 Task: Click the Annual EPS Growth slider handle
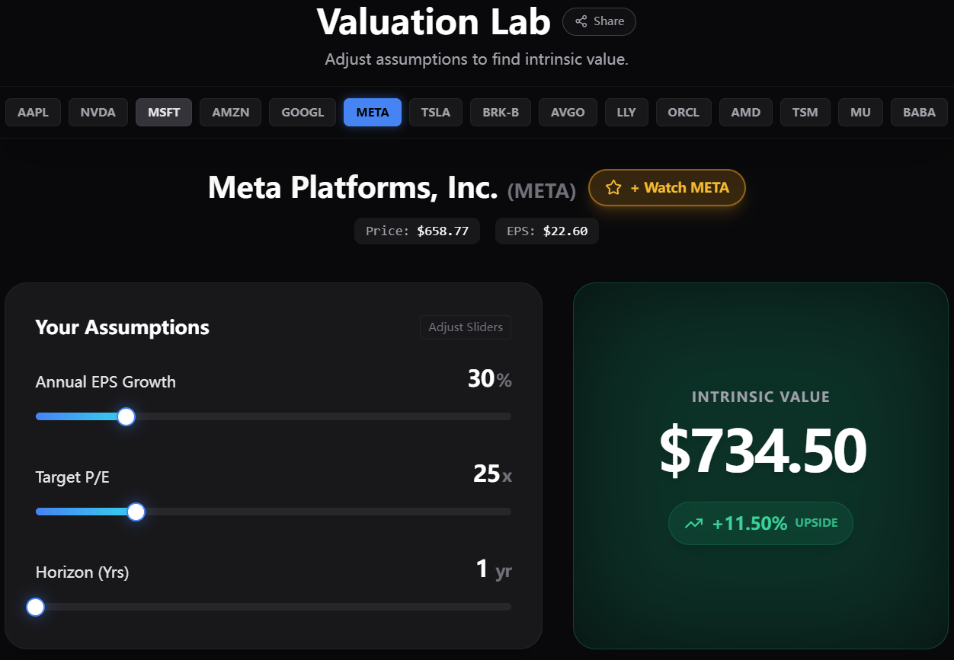[126, 416]
